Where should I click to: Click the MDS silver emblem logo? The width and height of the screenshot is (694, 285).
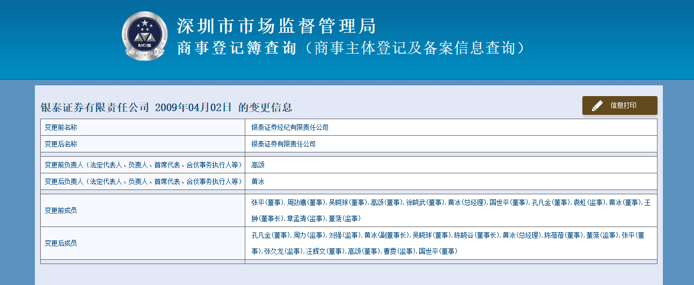(x=144, y=35)
